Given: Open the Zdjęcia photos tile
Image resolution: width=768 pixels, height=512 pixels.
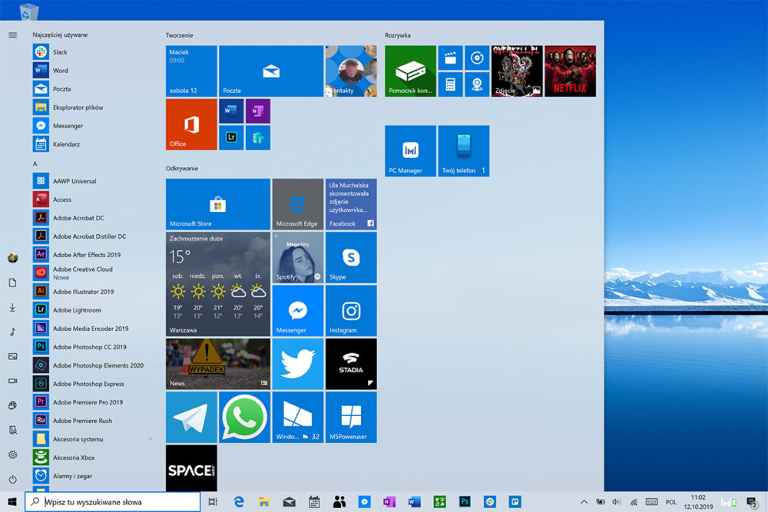Looking at the screenshot, I should 517,71.
